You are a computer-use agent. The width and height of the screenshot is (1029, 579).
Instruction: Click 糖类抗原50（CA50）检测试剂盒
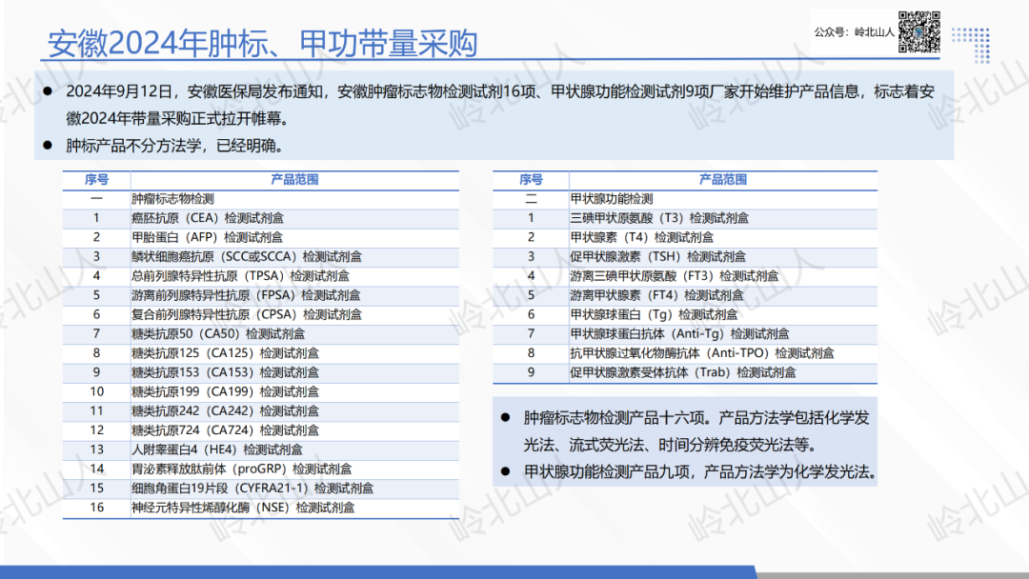pos(218,334)
